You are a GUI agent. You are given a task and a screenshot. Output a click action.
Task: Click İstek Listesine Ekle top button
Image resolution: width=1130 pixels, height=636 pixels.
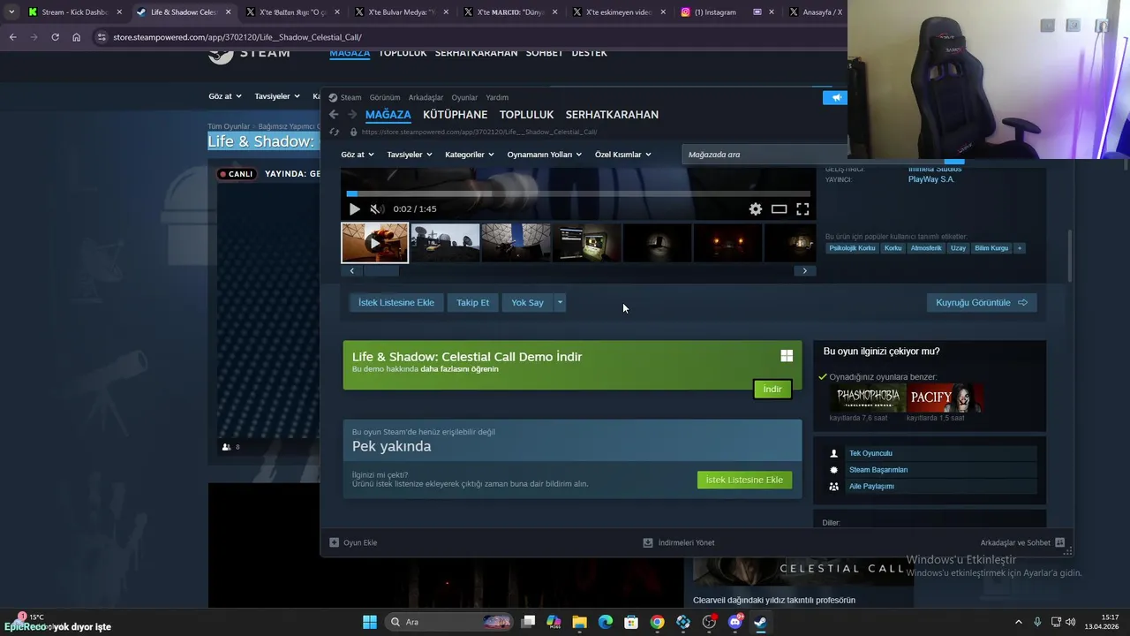pos(396,303)
